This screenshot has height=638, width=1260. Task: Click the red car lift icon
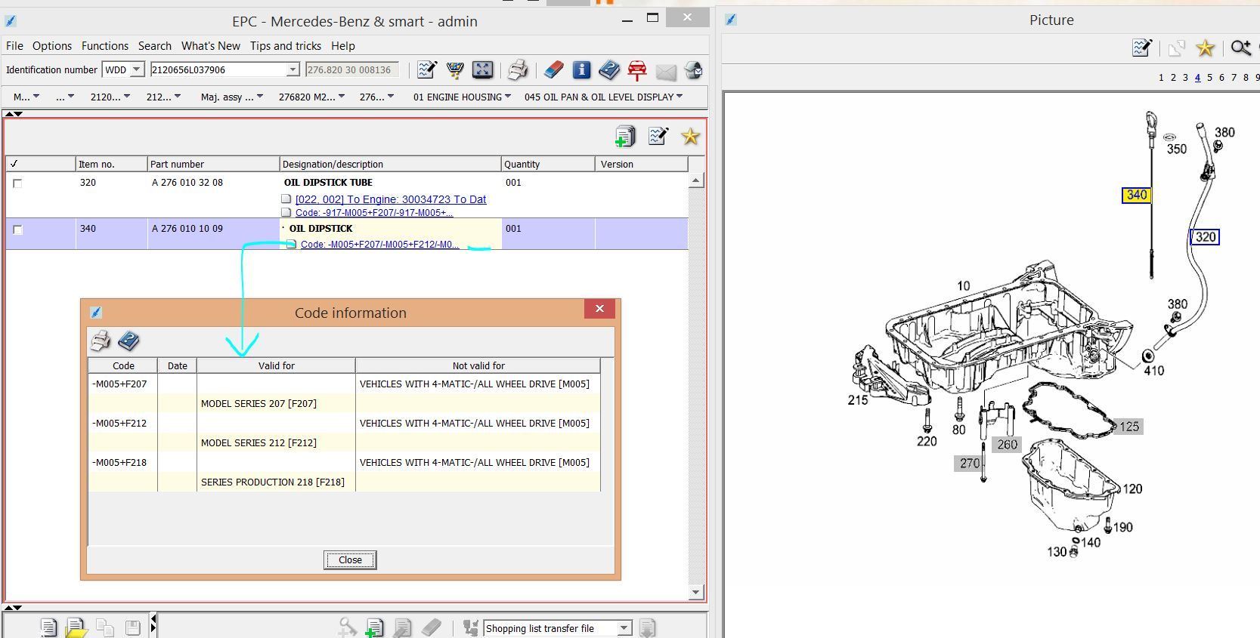tap(637, 70)
